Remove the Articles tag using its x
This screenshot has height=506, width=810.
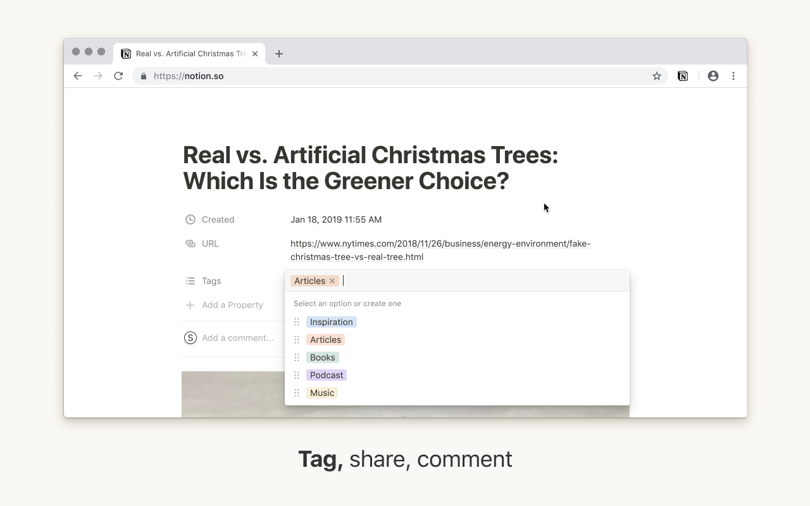click(332, 281)
